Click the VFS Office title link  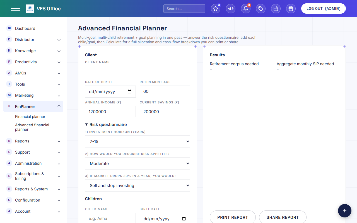(x=49, y=9)
